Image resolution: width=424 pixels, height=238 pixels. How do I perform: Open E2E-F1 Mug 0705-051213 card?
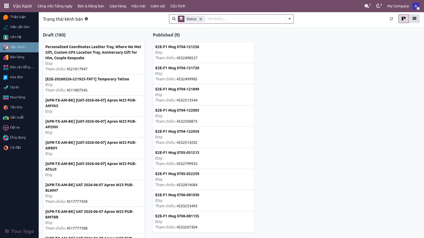(x=204, y=158)
